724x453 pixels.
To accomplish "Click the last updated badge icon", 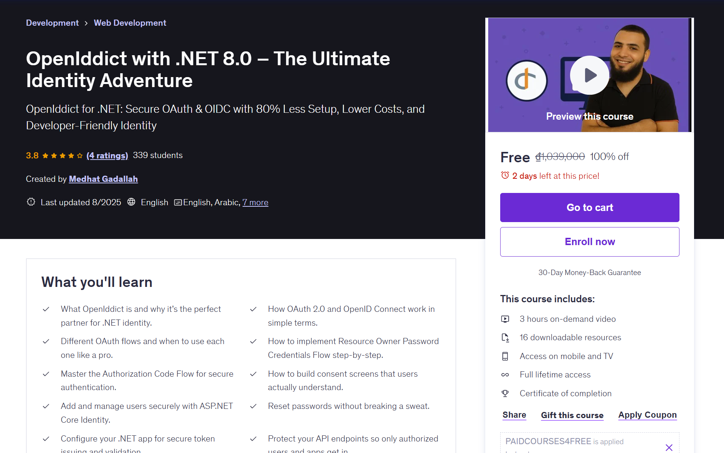I will coord(31,202).
